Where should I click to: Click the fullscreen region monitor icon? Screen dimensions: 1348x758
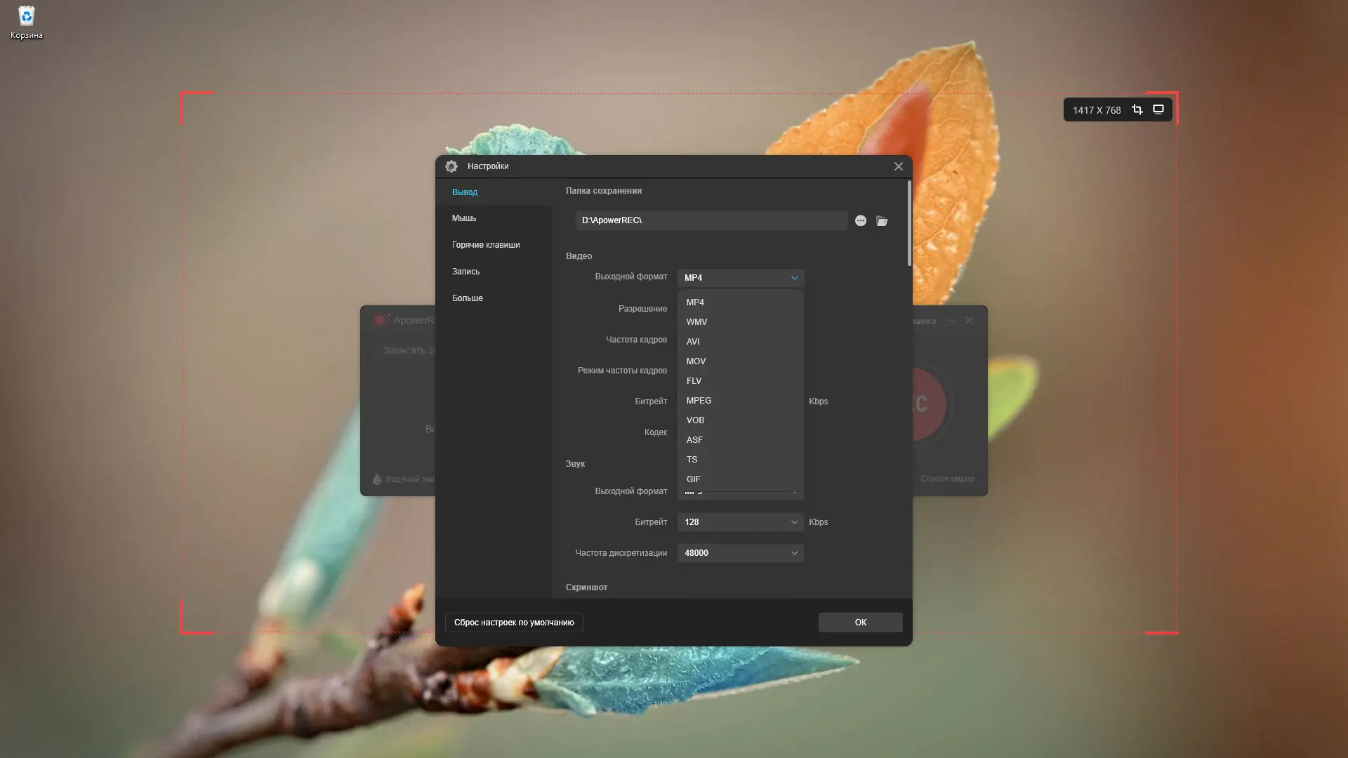(1158, 109)
